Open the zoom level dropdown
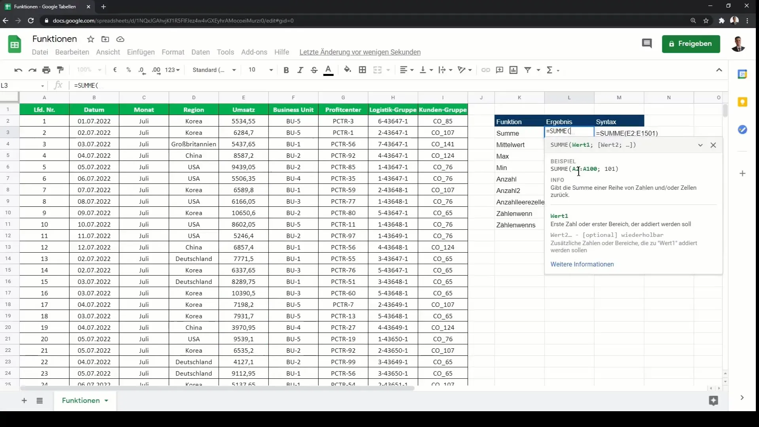This screenshot has width=759, height=427. (x=89, y=70)
